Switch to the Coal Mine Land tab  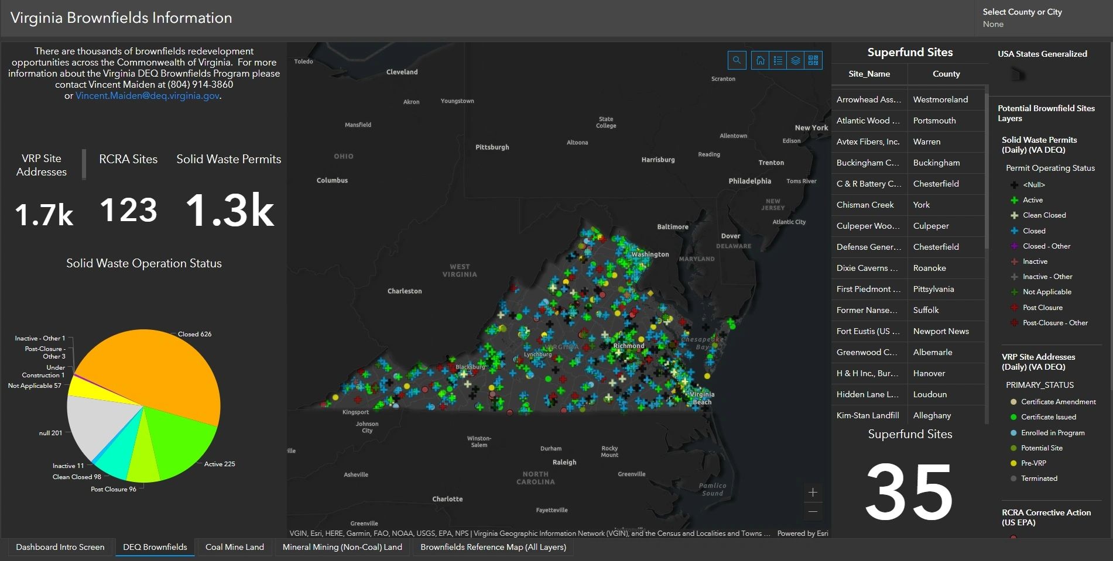[x=234, y=547]
